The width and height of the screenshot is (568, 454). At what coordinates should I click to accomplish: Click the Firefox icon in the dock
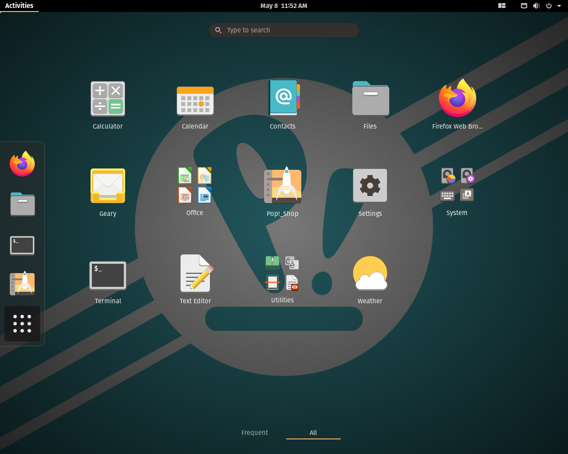(x=22, y=164)
